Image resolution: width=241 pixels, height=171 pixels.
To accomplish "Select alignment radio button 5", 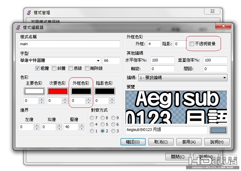I will 103,124.
